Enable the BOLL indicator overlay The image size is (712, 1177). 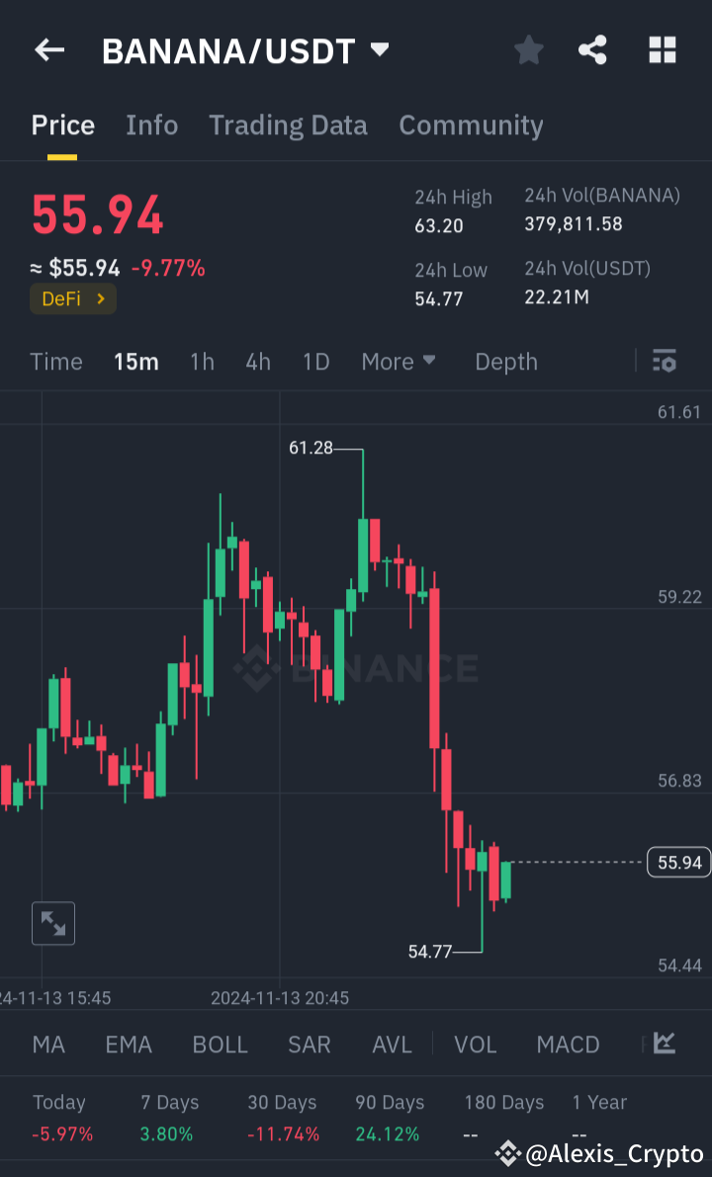(x=220, y=1044)
